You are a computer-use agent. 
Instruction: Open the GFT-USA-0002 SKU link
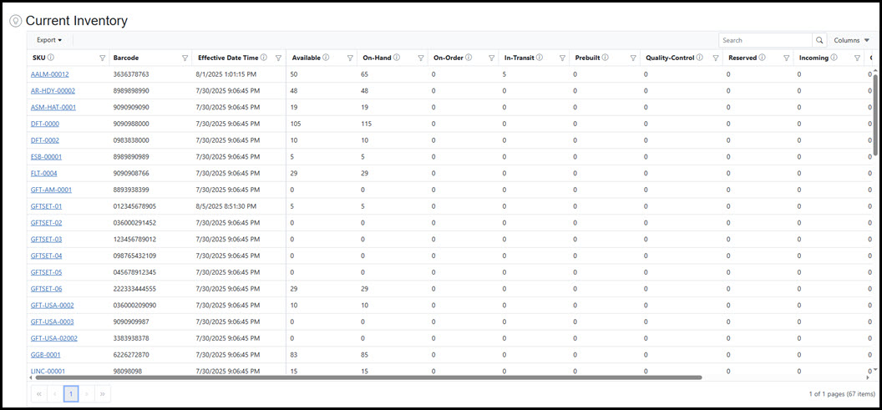(52, 306)
